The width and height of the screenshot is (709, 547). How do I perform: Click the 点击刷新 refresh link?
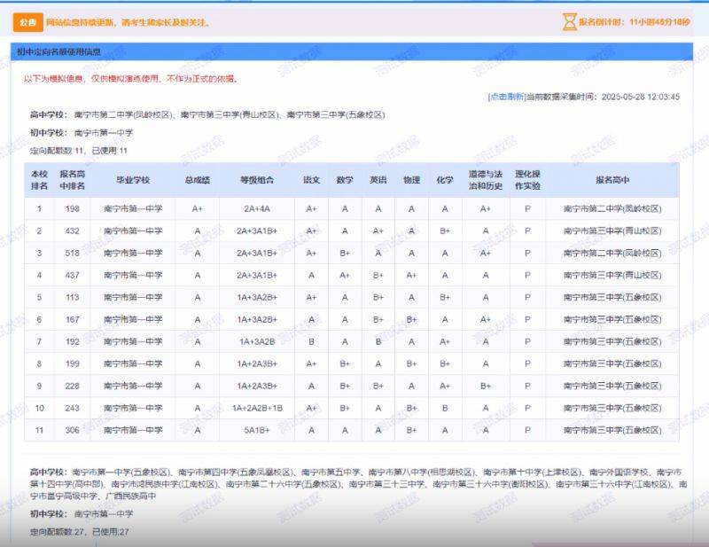[507, 97]
